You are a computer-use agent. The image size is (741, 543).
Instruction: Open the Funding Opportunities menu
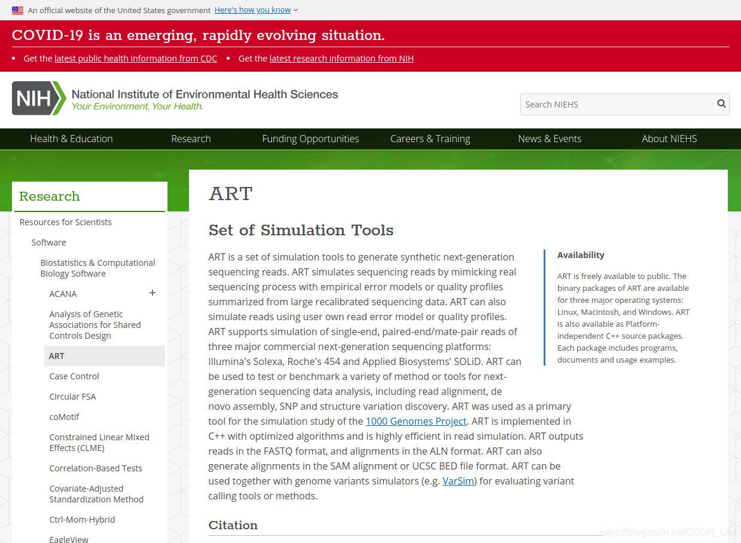[x=310, y=139]
